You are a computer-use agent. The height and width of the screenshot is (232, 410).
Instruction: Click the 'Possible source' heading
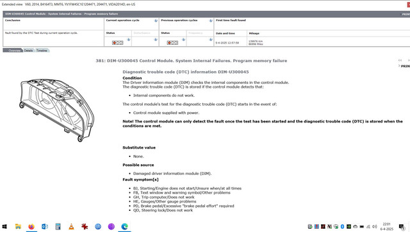[x=138, y=165]
